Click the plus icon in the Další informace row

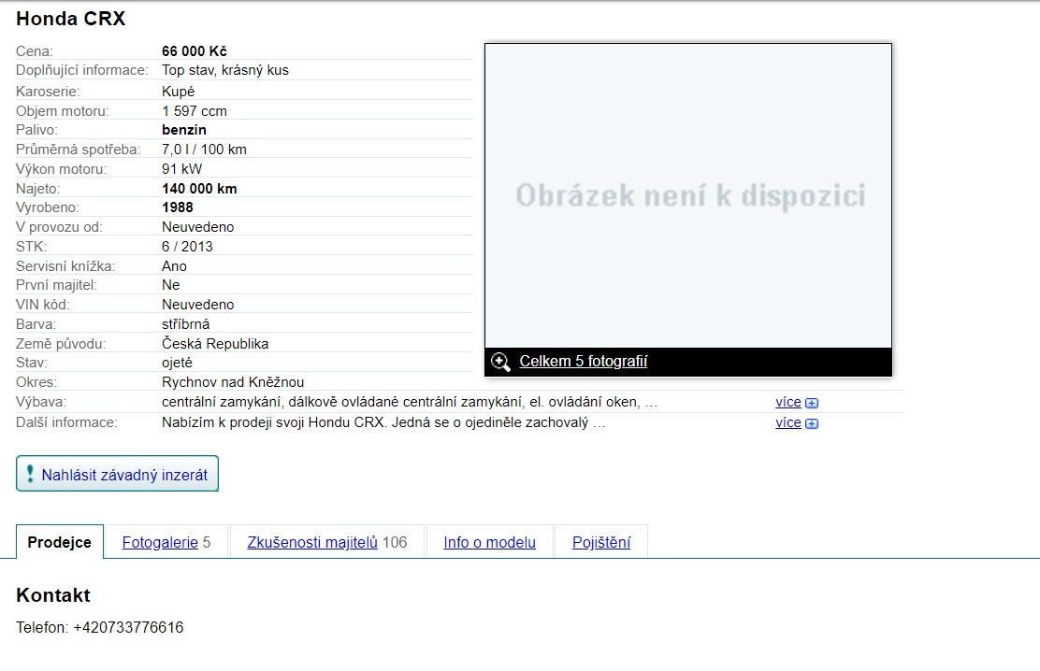[x=812, y=423]
